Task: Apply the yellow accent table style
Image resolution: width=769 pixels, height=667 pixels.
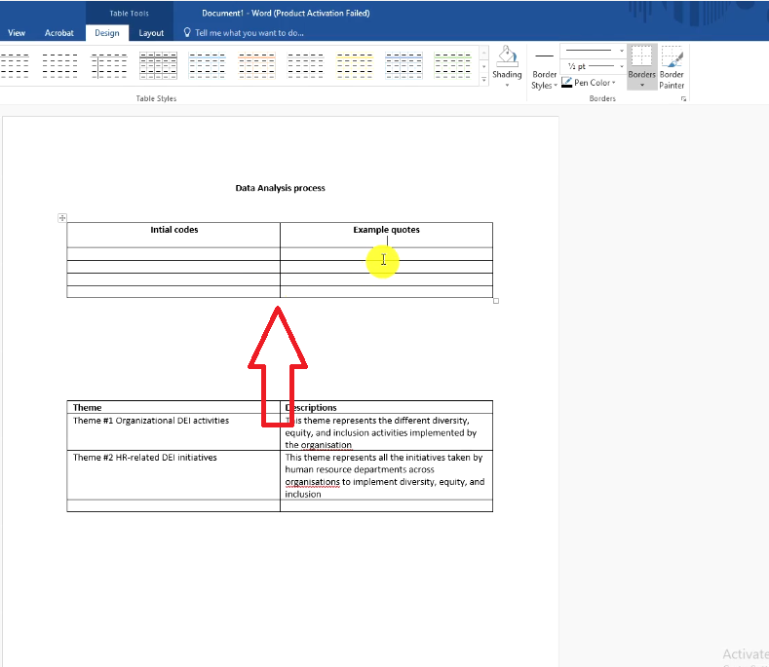Action: pyautogui.click(x=354, y=65)
